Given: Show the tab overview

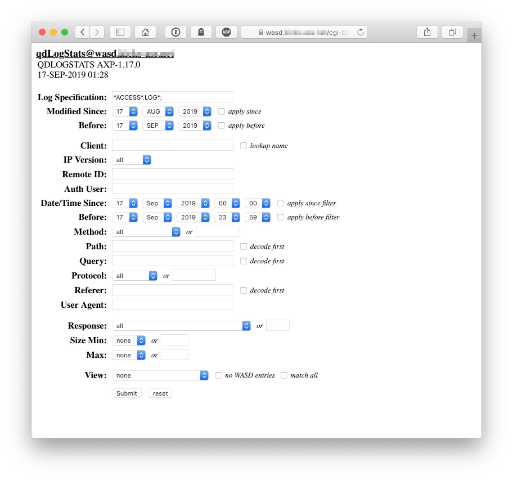Looking at the screenshot, I should pyautogui.click(x=452, y=32).
